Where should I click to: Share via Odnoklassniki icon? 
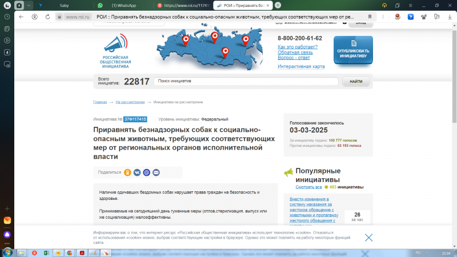point(128,172)
